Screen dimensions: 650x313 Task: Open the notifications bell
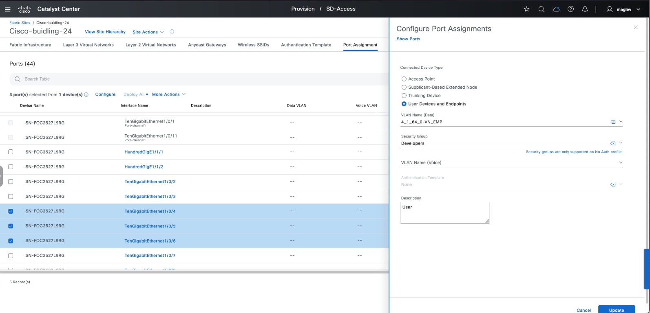point(585,9)
